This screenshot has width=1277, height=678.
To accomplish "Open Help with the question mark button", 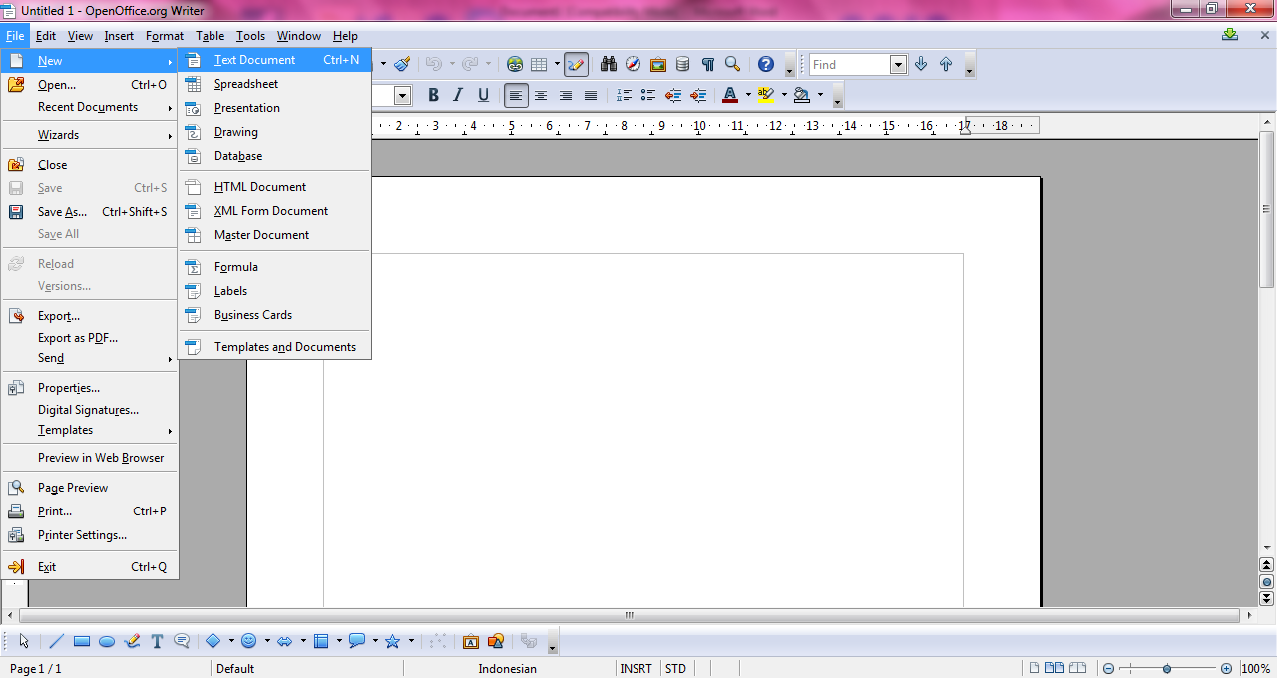I will [766, 64].
